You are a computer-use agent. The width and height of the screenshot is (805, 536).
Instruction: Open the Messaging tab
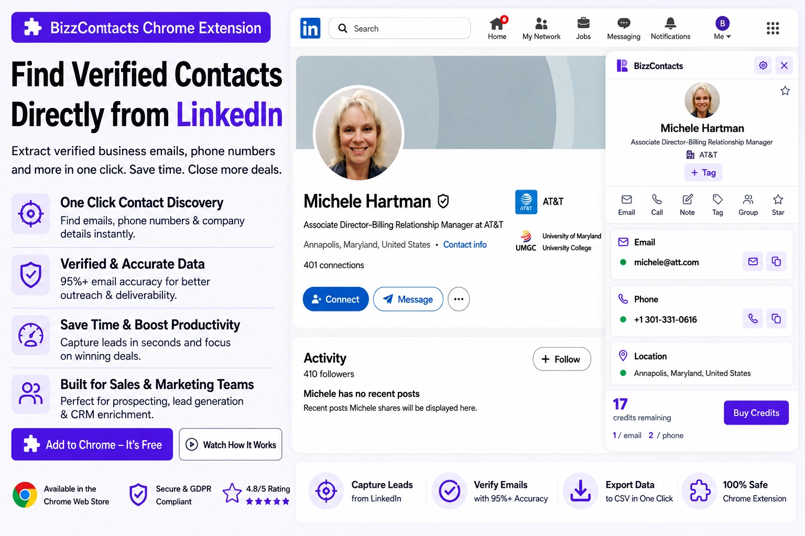click(624, 28)
